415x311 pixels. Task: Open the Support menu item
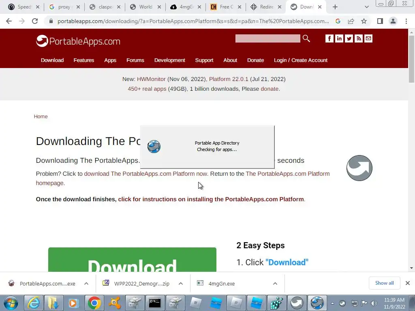tap(204, 60)
